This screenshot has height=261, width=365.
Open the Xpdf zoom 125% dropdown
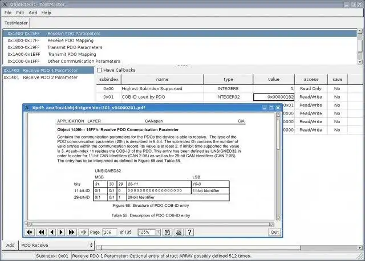[x=158, y=232]
